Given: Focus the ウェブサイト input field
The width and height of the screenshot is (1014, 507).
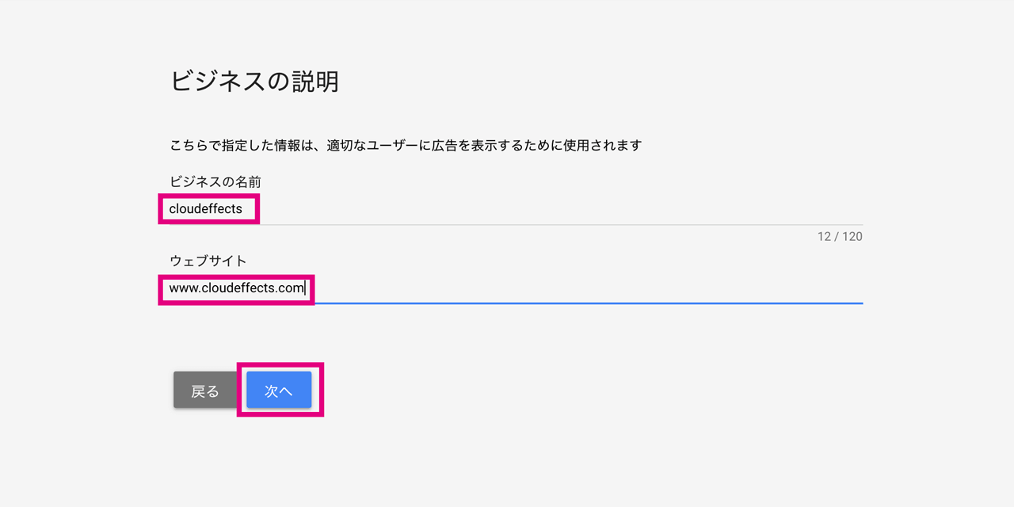Looking at the screenshot, I should [x=516, y=288].
